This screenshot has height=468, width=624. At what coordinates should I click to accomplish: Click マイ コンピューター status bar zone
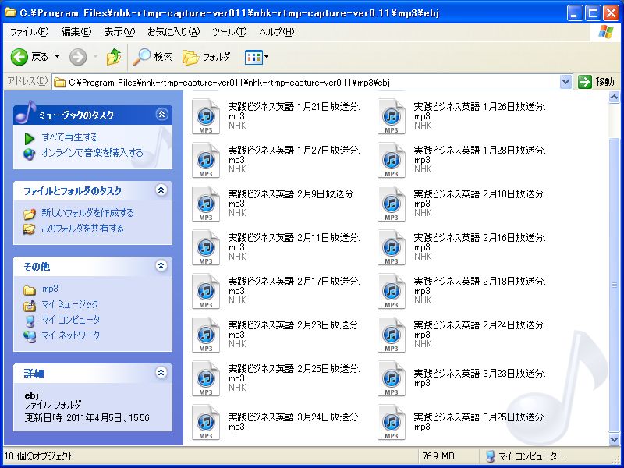click(x=525, y=456)
